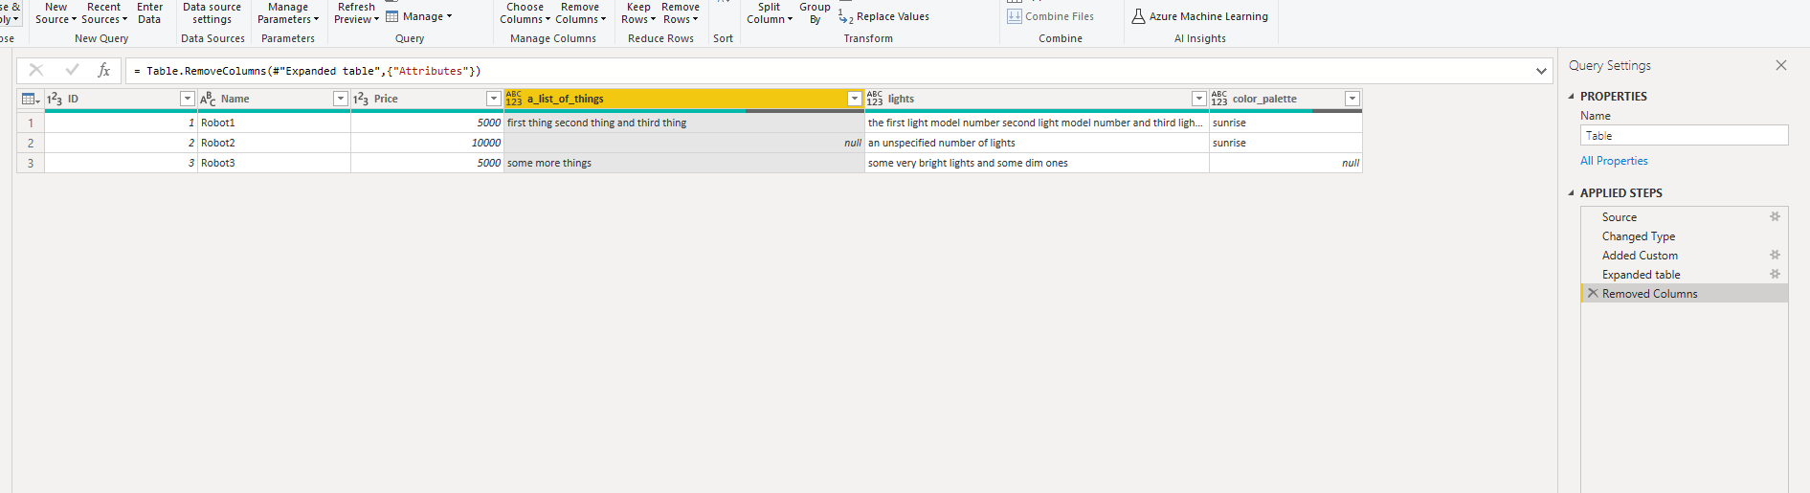
Task: Click the Enter Data button
Action: 149,12
